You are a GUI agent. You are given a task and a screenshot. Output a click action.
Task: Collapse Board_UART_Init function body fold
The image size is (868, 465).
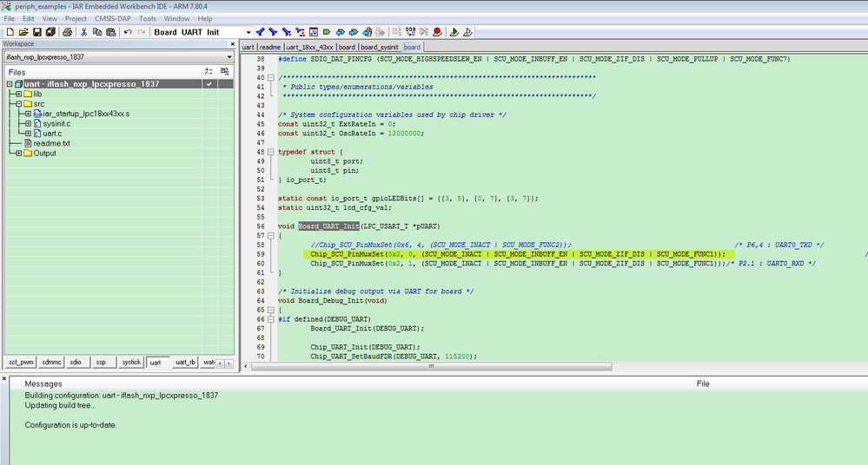(271, 236)
